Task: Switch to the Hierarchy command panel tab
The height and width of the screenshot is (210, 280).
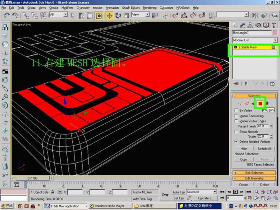Action: pyautogui.click(x=250, y=25)
